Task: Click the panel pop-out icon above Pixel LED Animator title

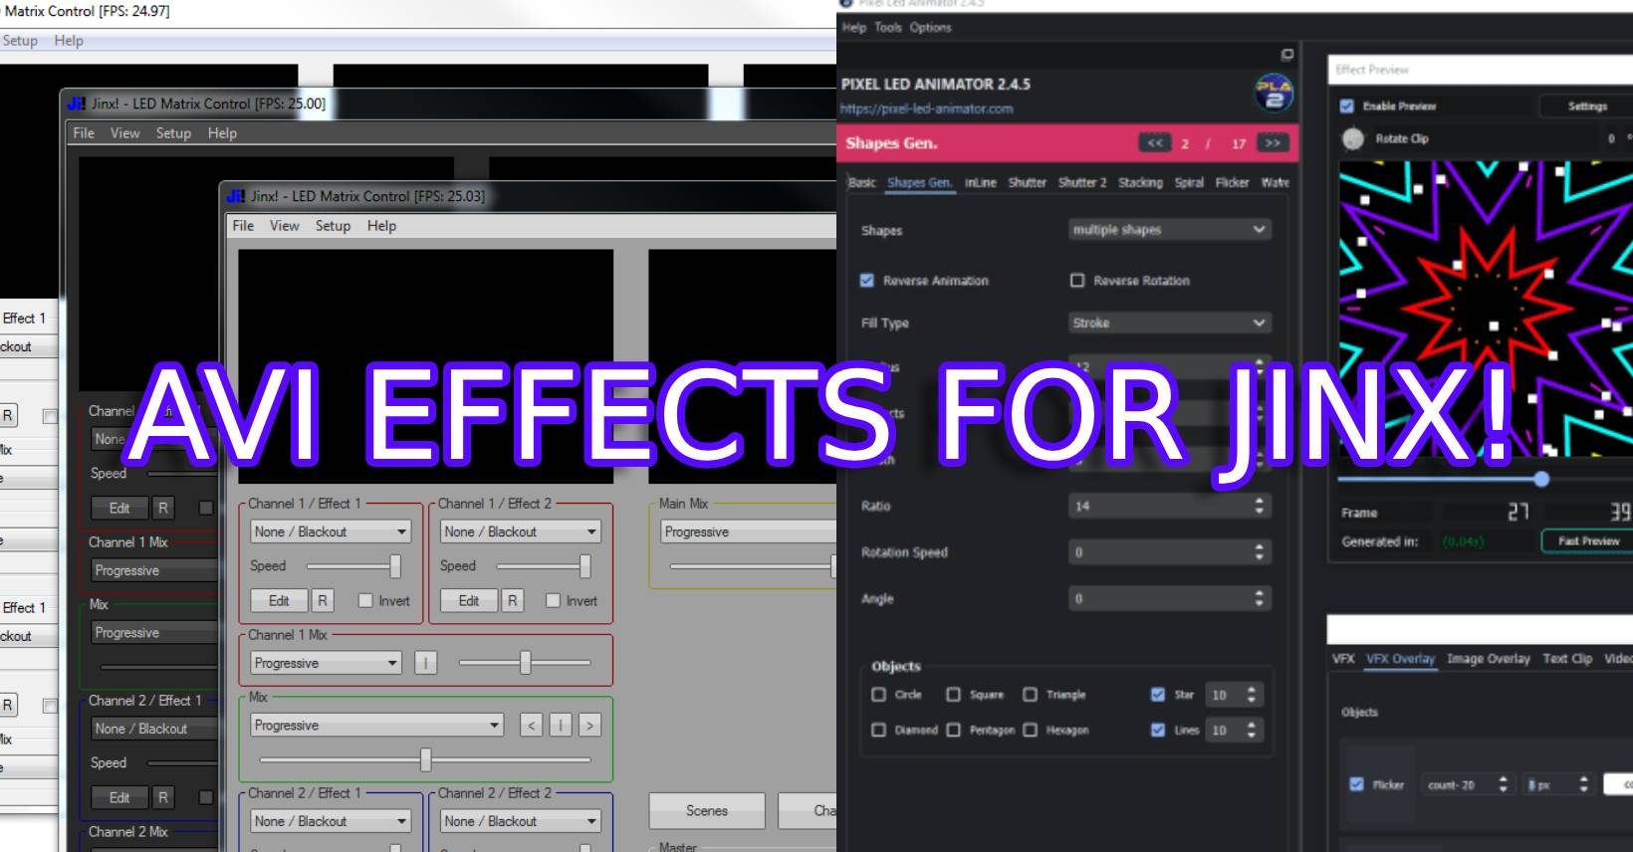Action: tap(1286, 54)
